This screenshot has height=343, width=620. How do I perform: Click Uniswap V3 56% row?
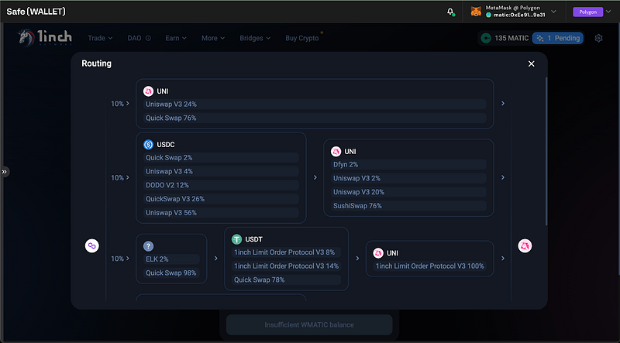(221, 213)
